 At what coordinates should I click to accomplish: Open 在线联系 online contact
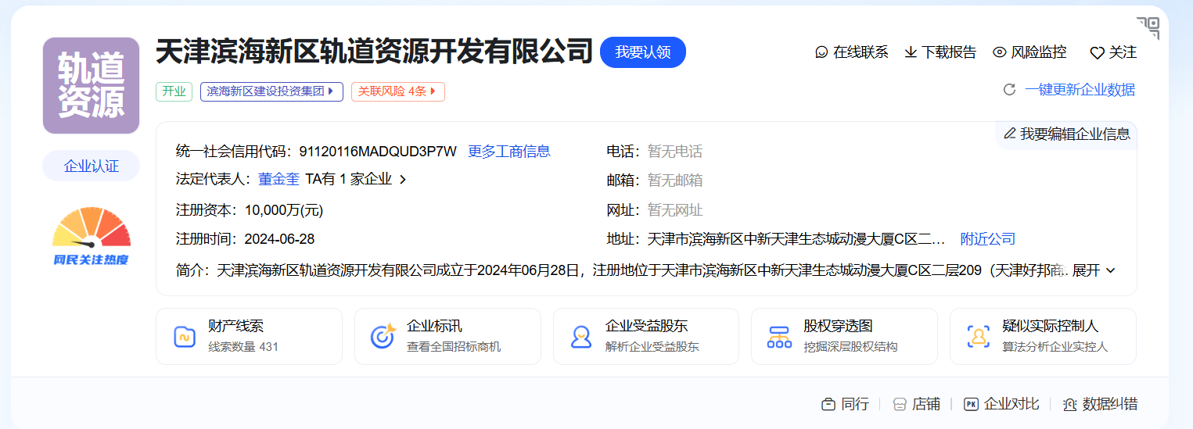pyautogui.click(x=852, y=52)
